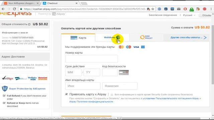Click the Код безопасности input field
Viewport: 214px width, 120px height.
pyautogui.click(x=110, y=72)
